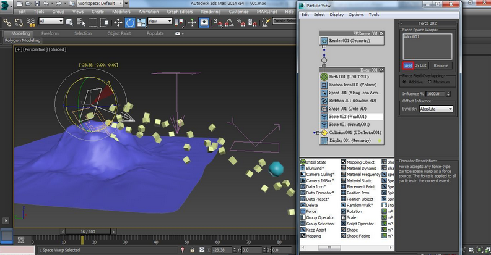Expand the reference coordinate View dropdown
Viewport: 491px width, 255px height.
pyautogui.click(x=159, y=22)
